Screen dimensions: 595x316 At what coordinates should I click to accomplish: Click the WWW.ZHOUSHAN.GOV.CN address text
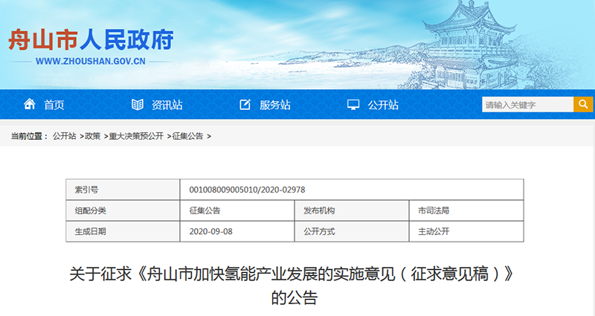click(90, 62)
